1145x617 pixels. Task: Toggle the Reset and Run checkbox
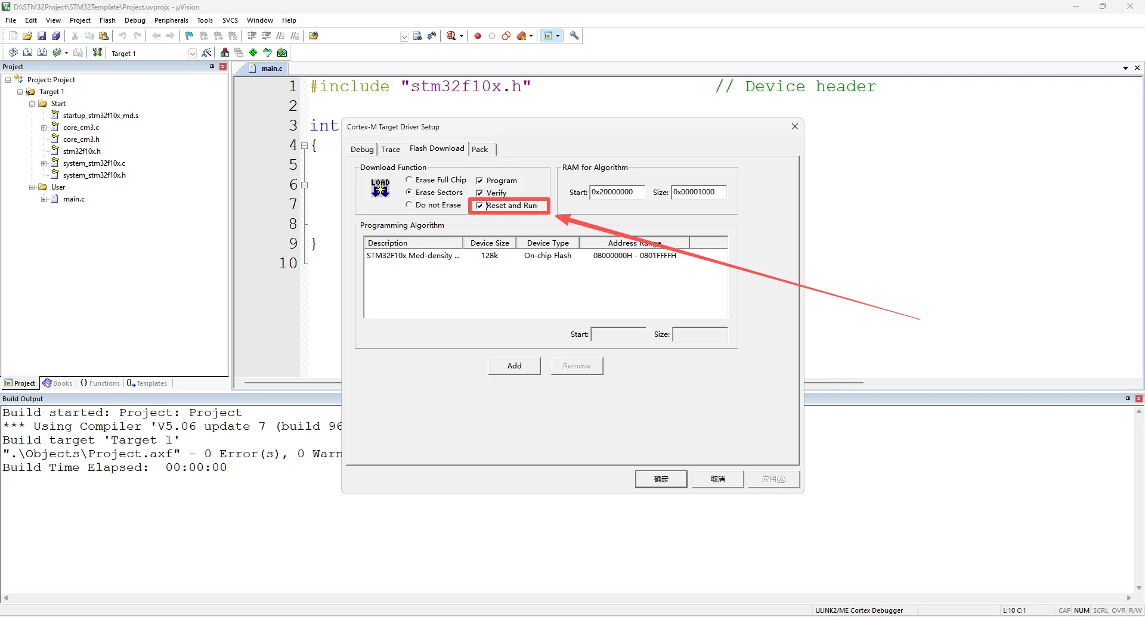479,206
